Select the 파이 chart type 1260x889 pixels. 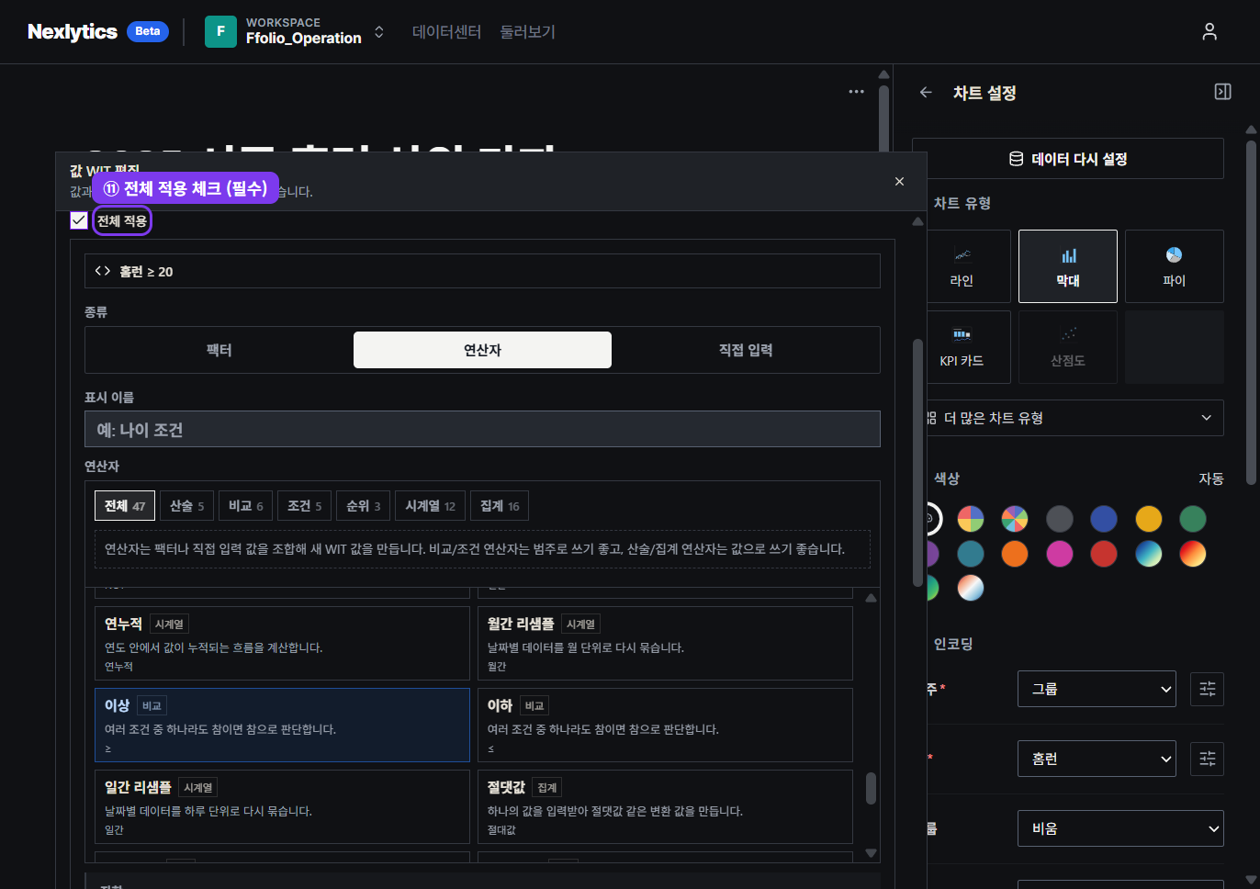(1174, 266)
